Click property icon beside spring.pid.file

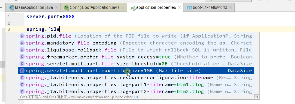coord(22,36)
